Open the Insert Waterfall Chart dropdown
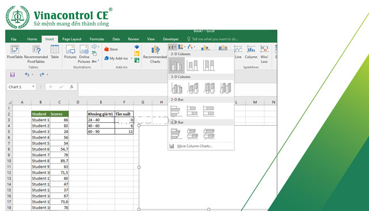The image size is (369, 211). pyautogui.click(x=191, y=47)
